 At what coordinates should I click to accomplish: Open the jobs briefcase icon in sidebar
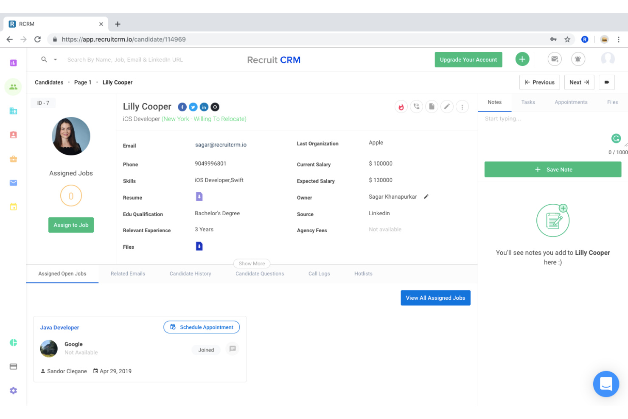coord(13,159)
